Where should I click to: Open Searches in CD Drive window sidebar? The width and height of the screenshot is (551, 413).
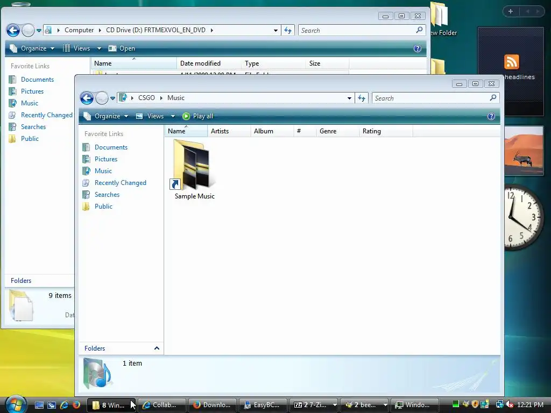pyautogui.click(x=33, y=127)
